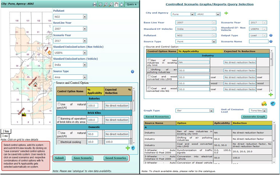Click the UoP marker on the map
The height and width of the screenshot is (175, 280).
click(x=49, y=52)
